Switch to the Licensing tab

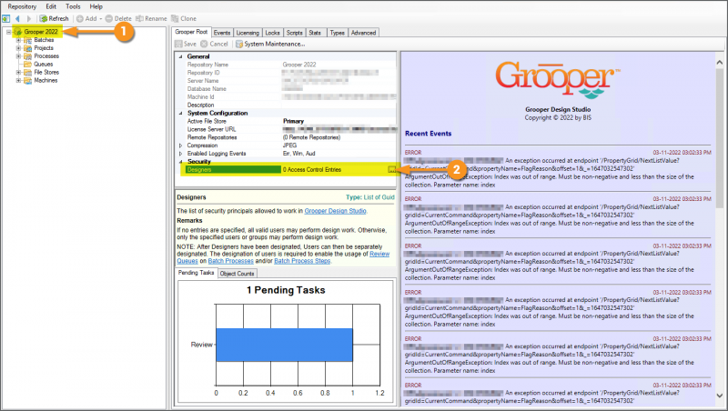click(248, 33)
